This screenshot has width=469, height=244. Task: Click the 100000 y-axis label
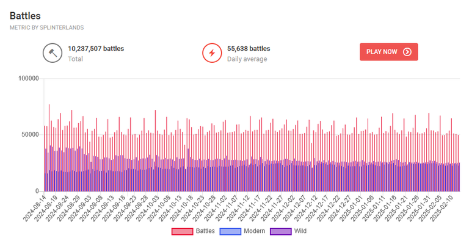(29, 78)
